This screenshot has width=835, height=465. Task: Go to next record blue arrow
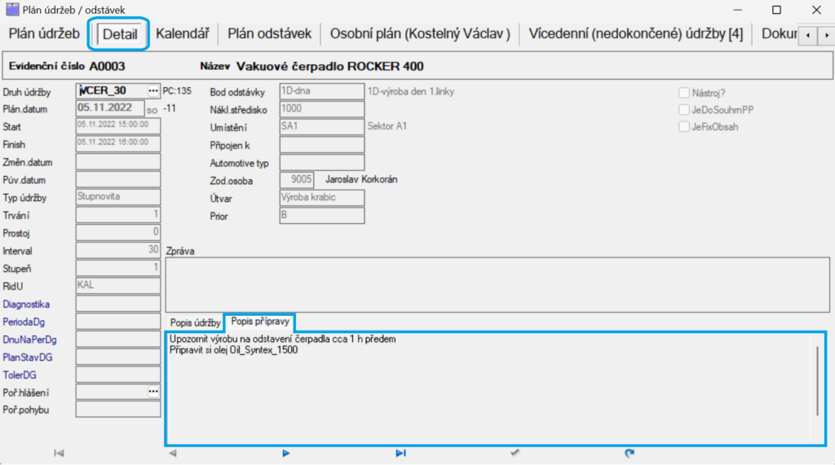[x=286, y=453]
